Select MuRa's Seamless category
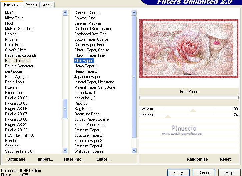242x176 pixels. pyautogui.click(x=19, y=29)
